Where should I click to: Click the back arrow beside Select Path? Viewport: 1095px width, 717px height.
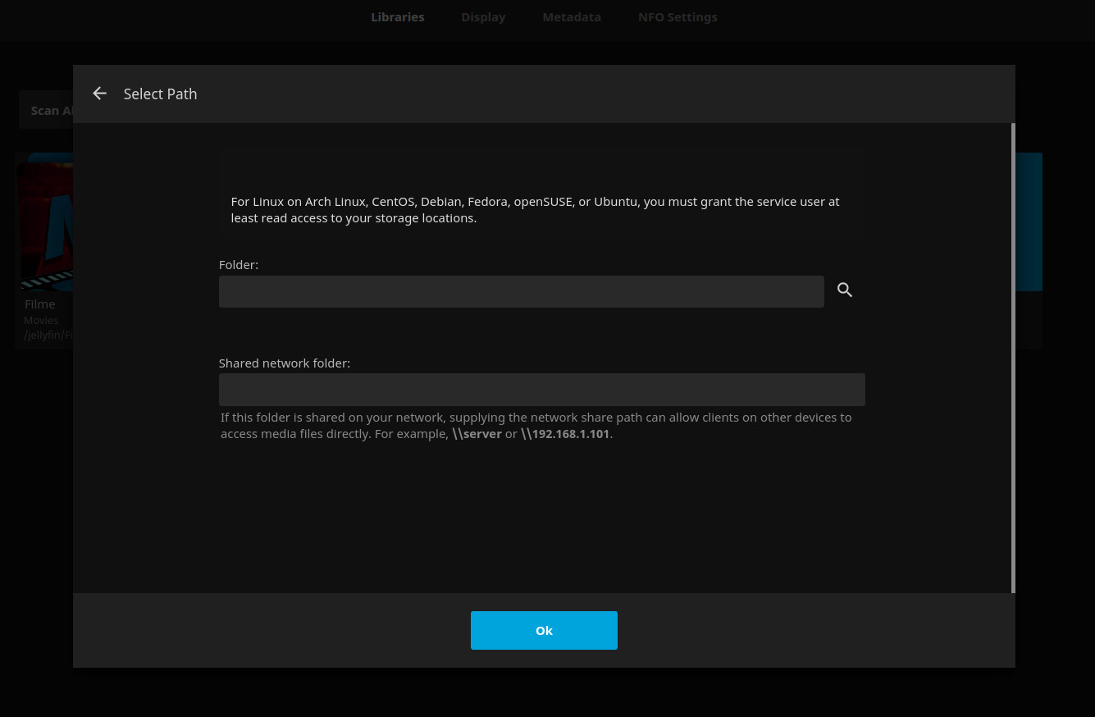(99, 94)
